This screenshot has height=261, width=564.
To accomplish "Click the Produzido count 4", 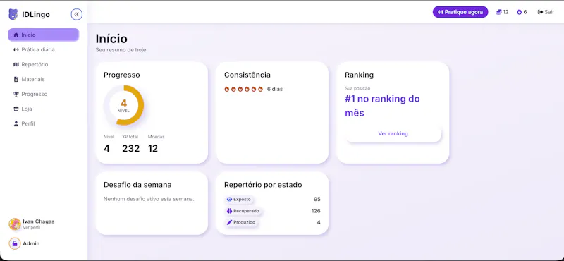I will 319,222.
